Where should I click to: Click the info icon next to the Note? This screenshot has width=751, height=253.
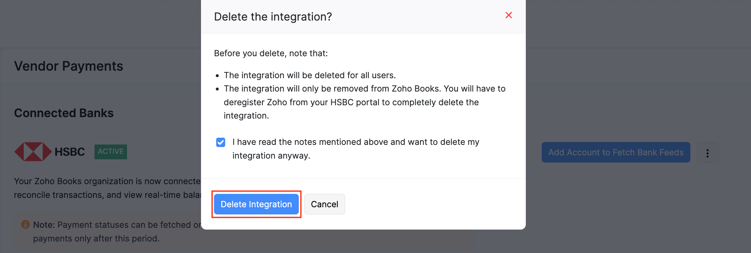pos(25,224)
